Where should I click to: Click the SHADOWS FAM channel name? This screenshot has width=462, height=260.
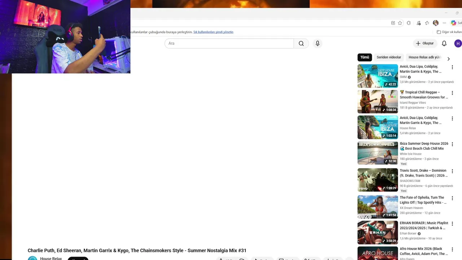click(x=410, y=181)
